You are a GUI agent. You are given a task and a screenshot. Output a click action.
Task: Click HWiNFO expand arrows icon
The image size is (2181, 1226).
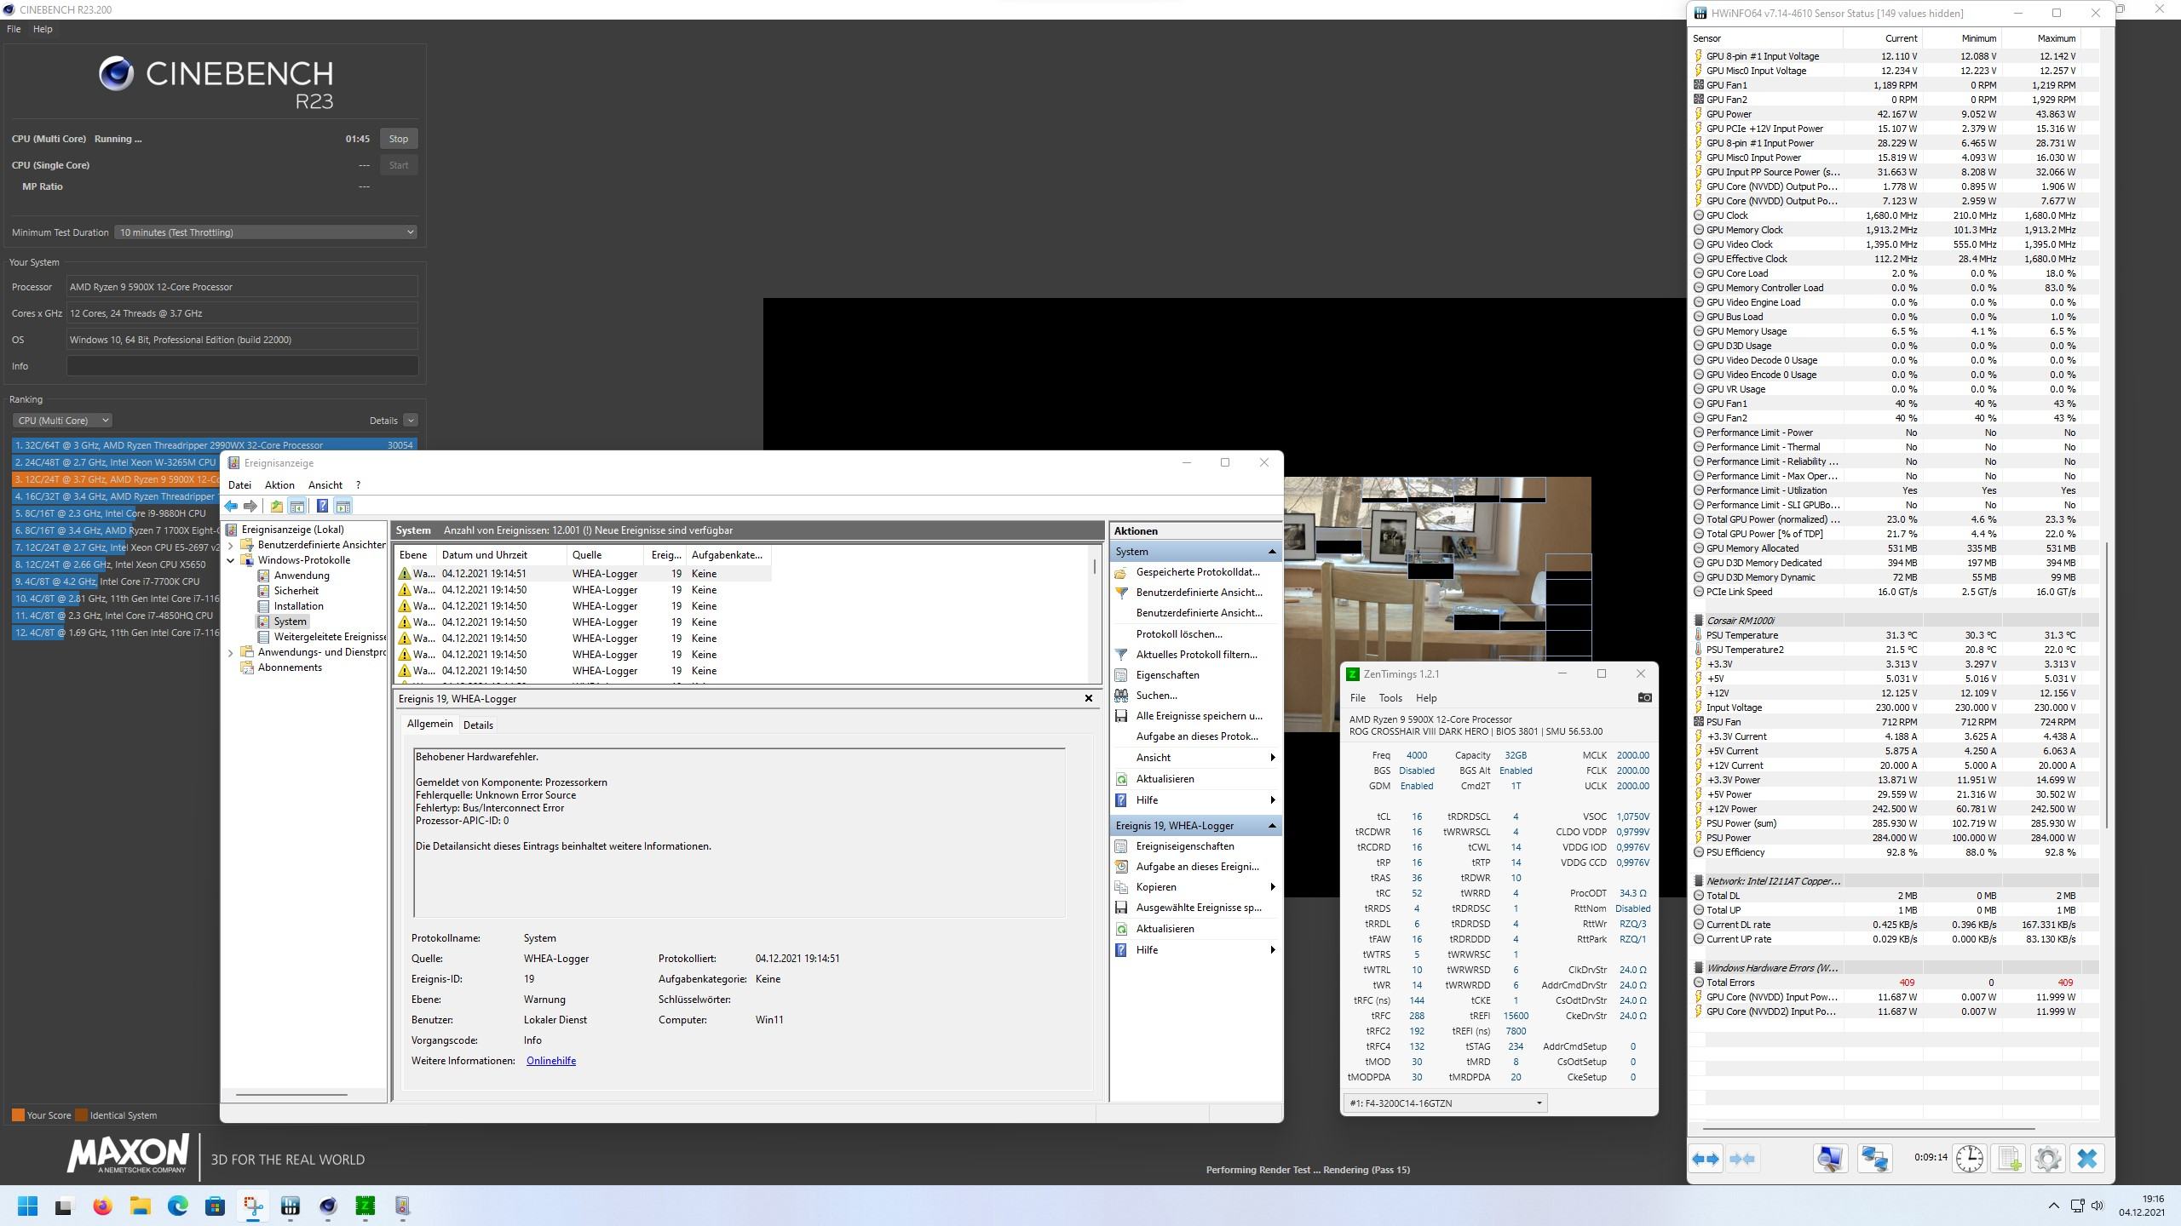tap(1706, 1158)
